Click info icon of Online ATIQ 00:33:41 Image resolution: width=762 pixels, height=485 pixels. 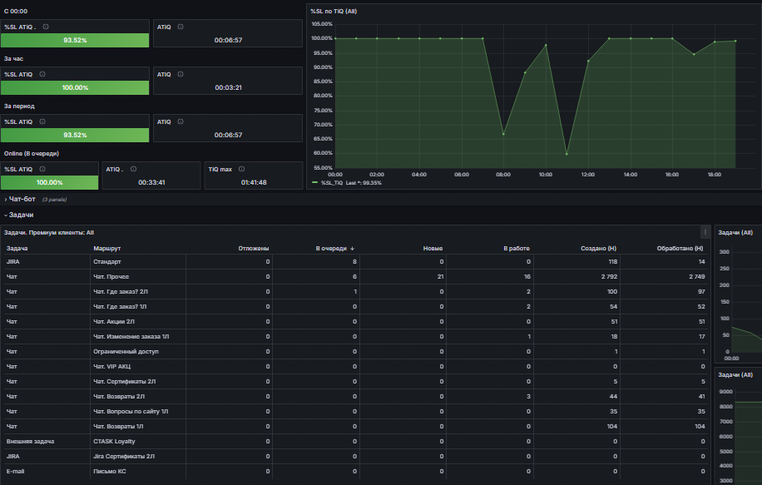133,169
